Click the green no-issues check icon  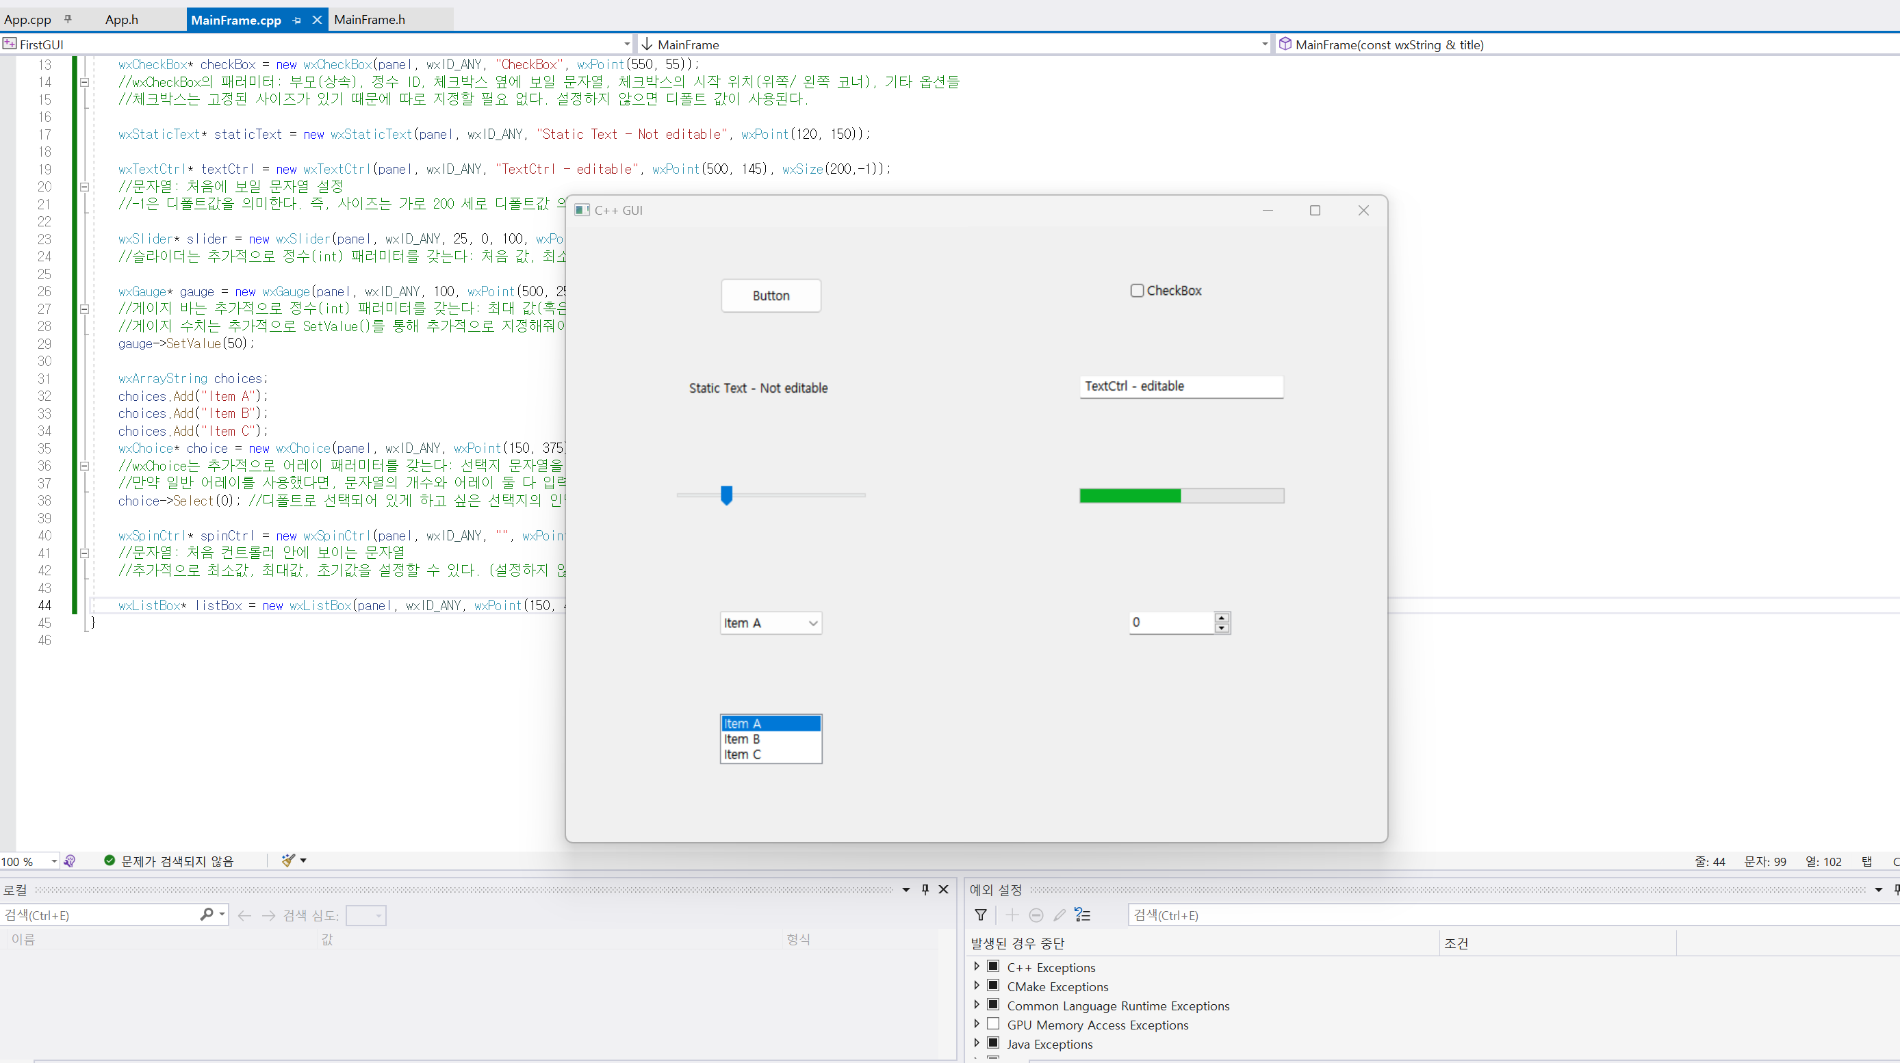[109, 861]
